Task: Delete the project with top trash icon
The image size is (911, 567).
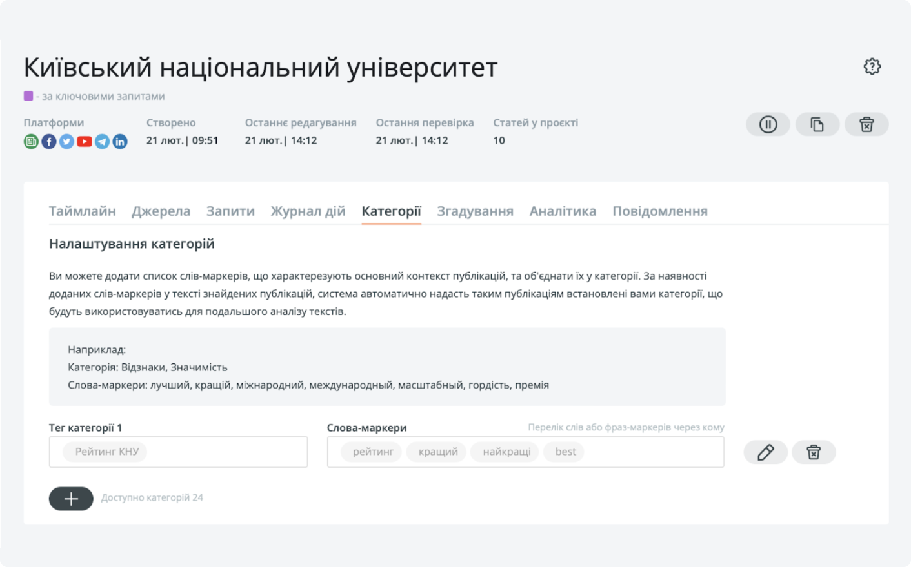Action: [866, 124]
